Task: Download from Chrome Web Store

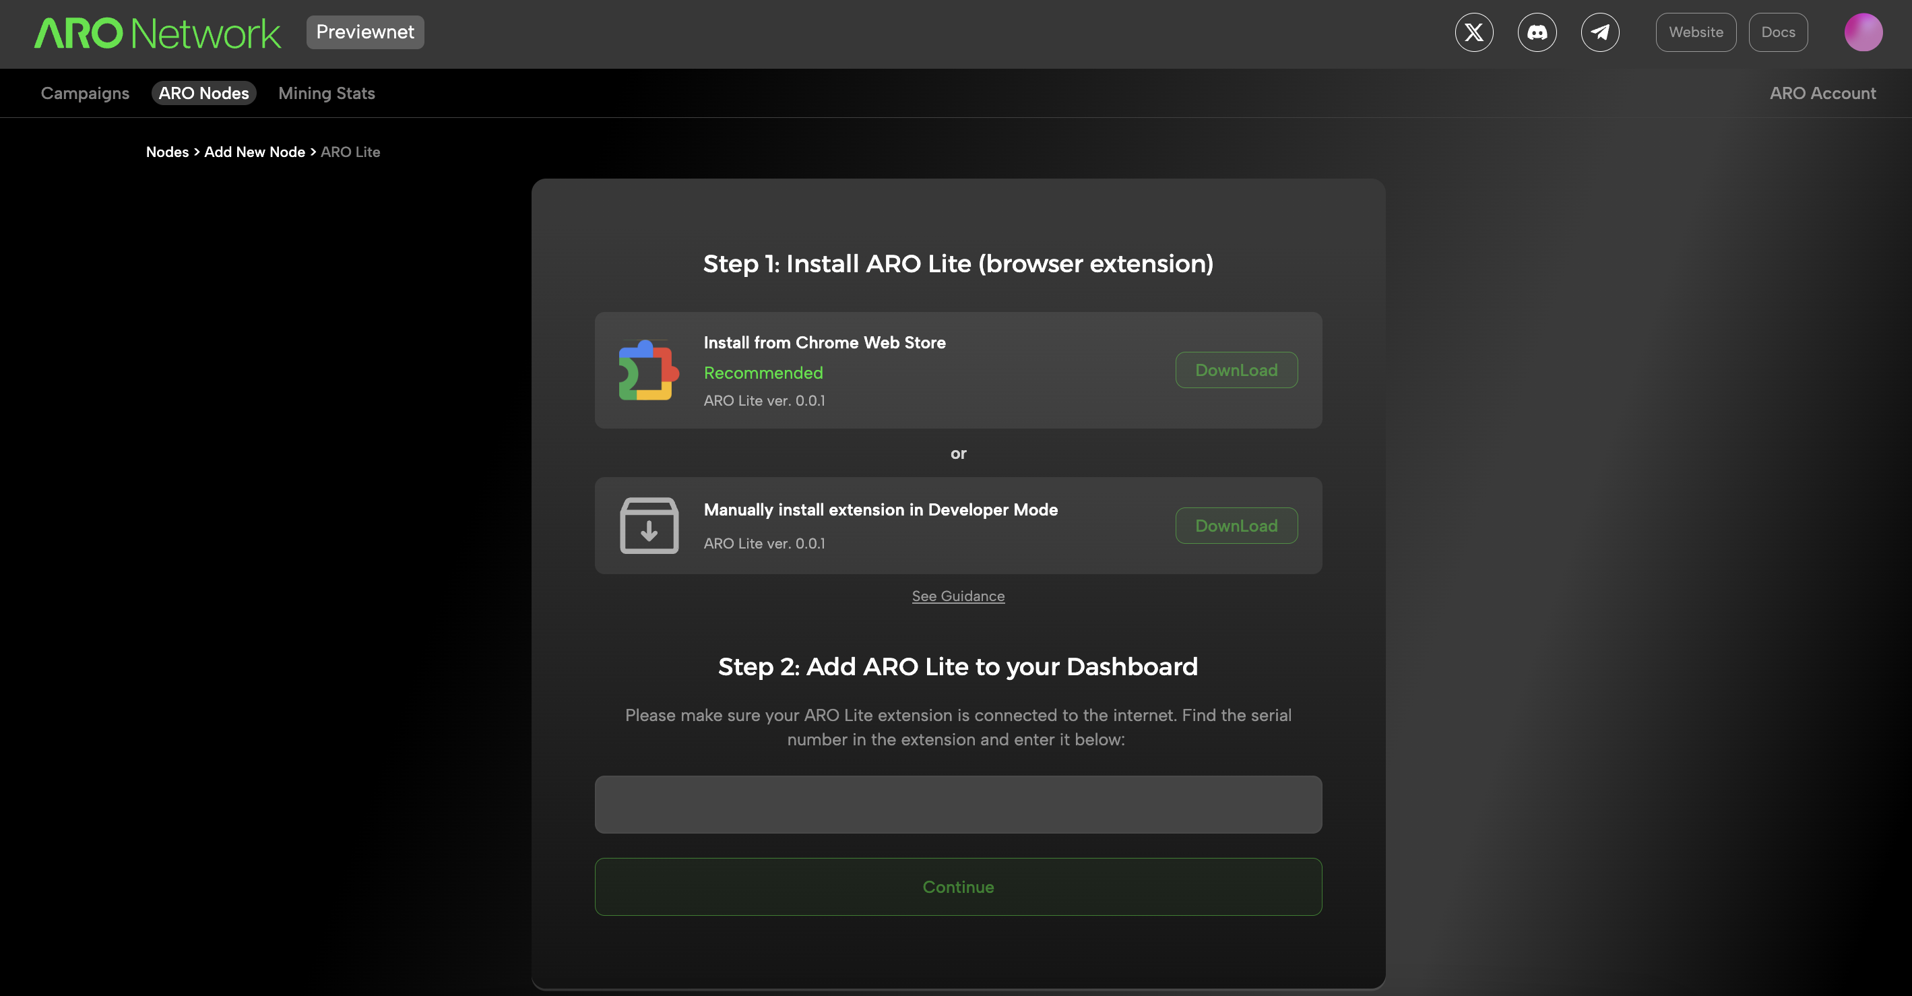Action: pyautogui.click(x=1236, y=369)
